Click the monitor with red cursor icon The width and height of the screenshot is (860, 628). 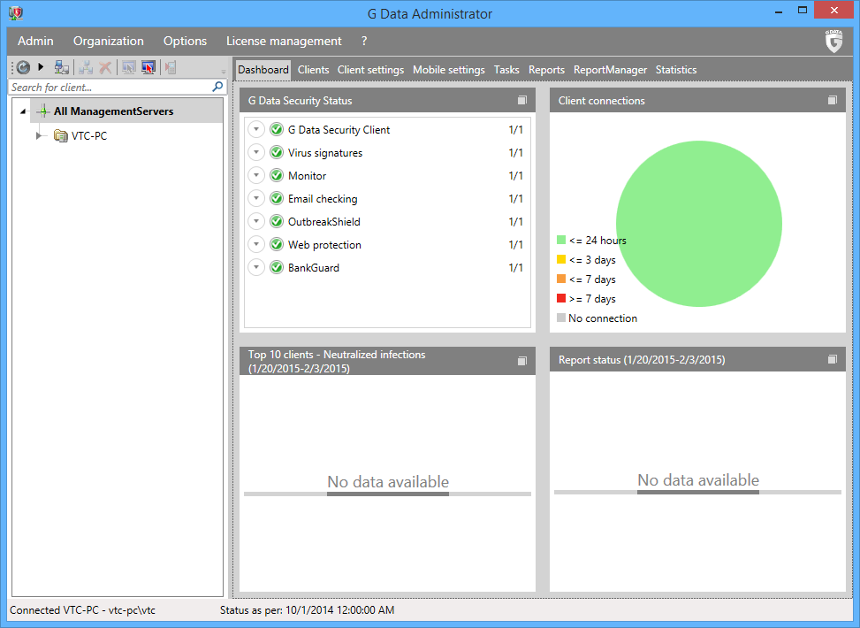point(148,67)
